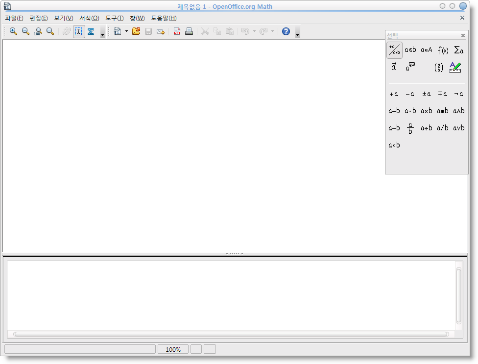Insert the a∗b asterisk multiplication operator

(443, 111)
